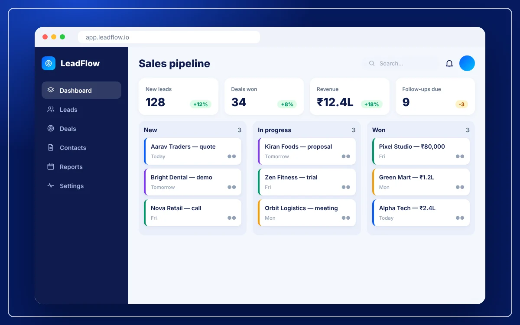Select the Kiran Foods — proposal card
The height and width of the screenshot is (325, 520).
tap(307, 151)
